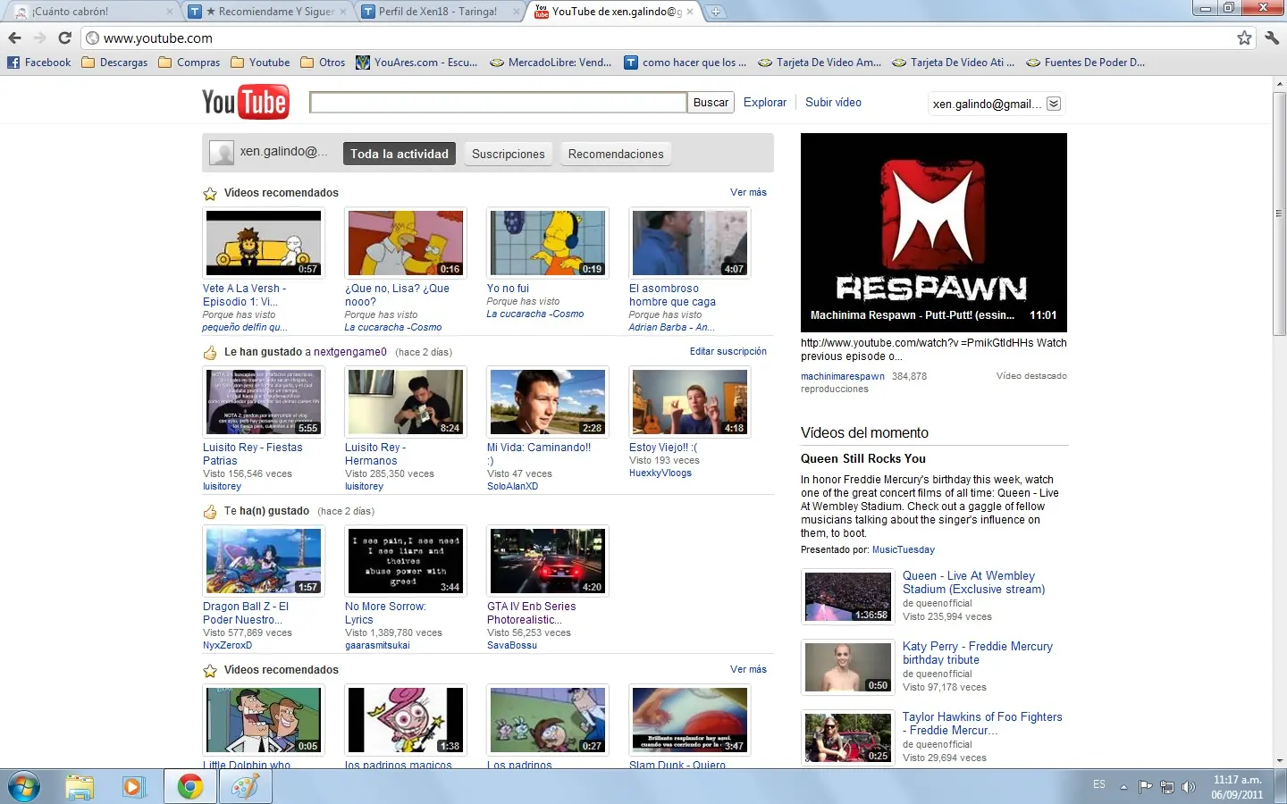Open the Youtube bookmarks folder
This screenshot has height=804, width=1287.
(x=260, y=63)
